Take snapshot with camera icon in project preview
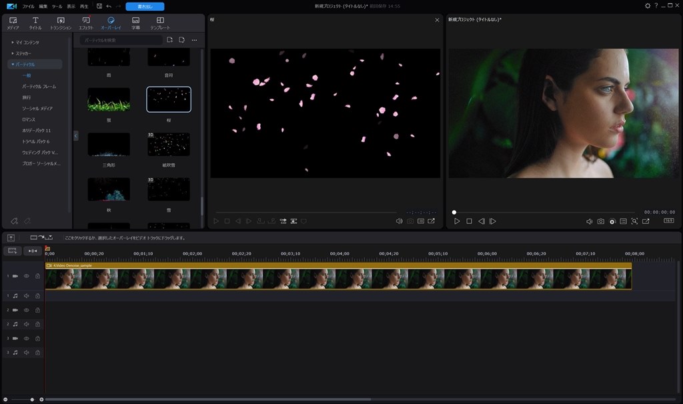683x404 pixels. click(601, 221)
